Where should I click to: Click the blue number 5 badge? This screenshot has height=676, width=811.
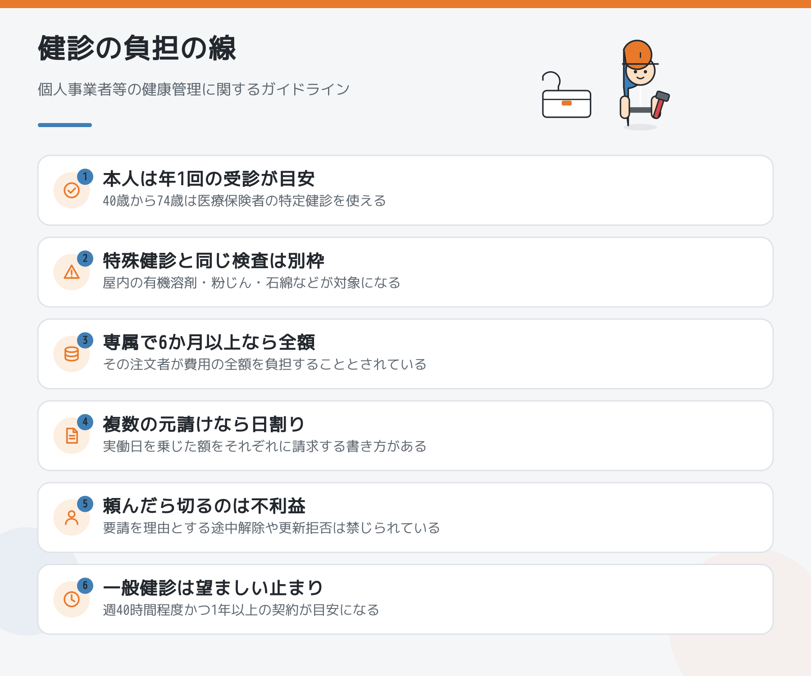[85, 504]
